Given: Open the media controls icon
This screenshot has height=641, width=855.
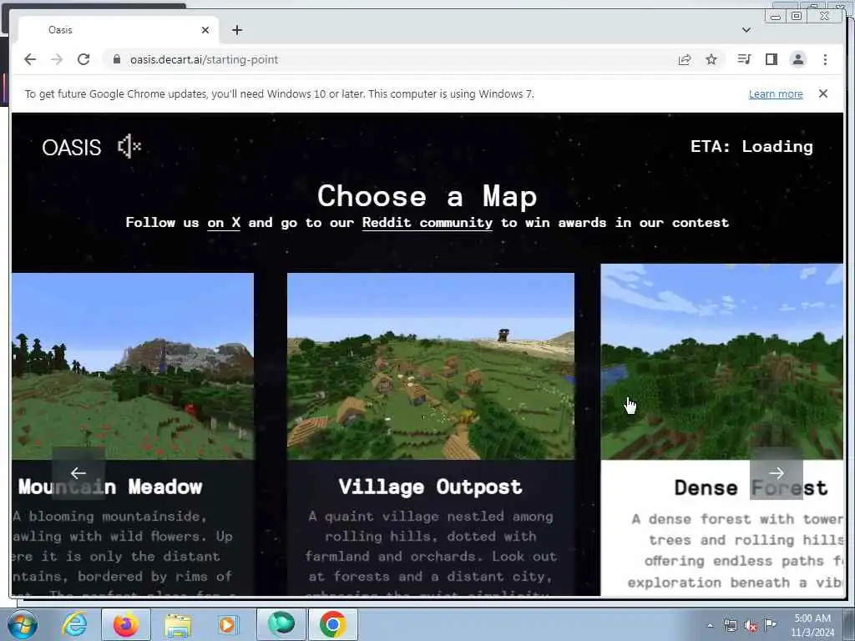Looking at the screenshot, I should click(744, 59).
